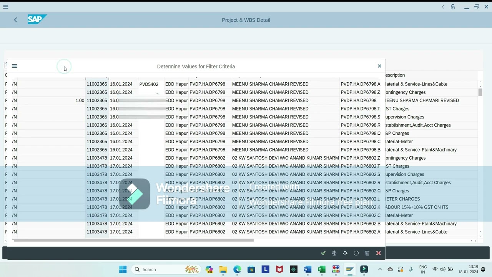Cancel dialog with red X icon
Image resolution: width=492 pixels, height=277 pixels.
pyautogui.click(x=378, y=253)
